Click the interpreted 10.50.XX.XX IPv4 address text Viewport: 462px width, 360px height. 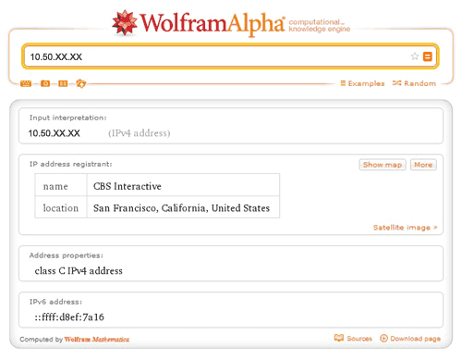point(54,133)
